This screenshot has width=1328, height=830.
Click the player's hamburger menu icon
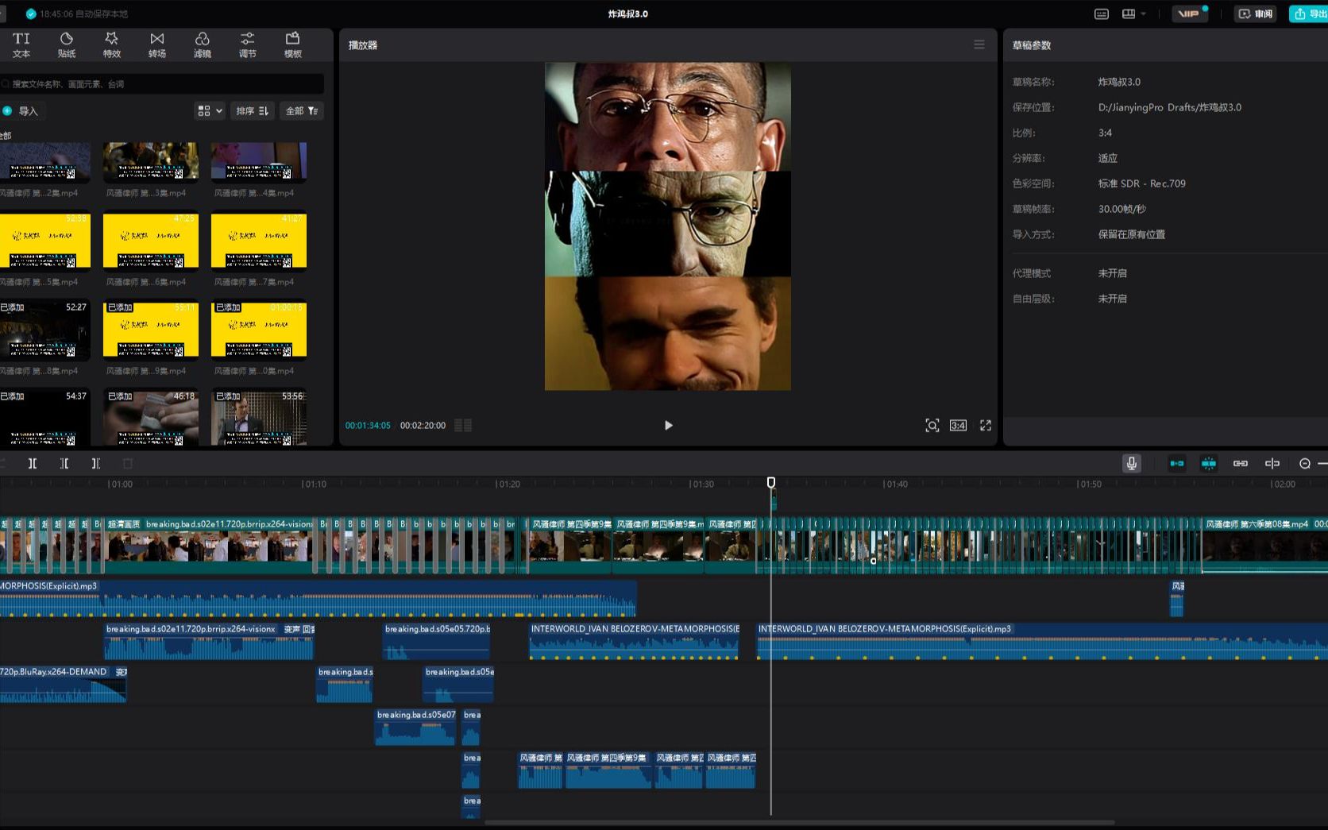pos(979,45)
